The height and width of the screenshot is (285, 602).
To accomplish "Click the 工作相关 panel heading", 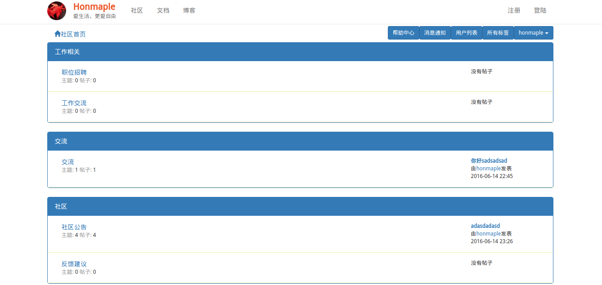I will 300,52.
